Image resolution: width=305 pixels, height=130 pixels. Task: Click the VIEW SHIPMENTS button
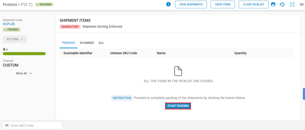pos(191,4)
